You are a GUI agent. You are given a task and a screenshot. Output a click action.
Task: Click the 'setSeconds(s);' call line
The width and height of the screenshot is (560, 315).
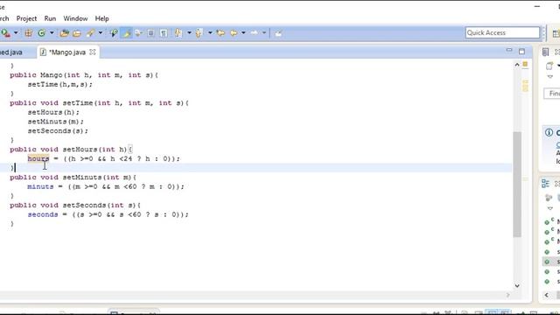[x=58, y=130]
